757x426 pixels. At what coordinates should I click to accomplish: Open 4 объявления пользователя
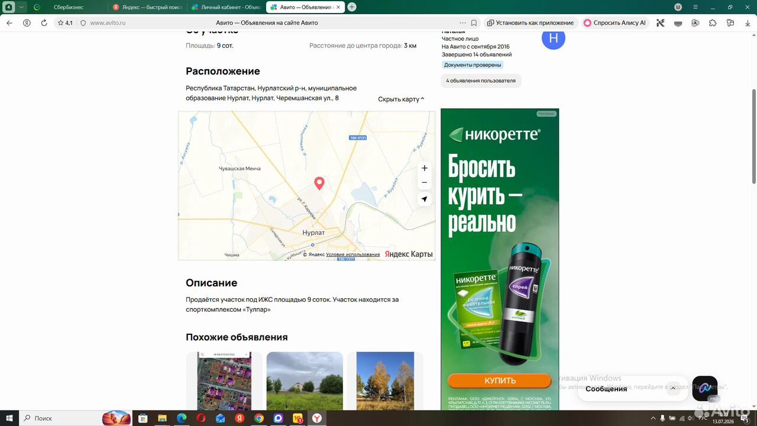[x=481, y=80]
